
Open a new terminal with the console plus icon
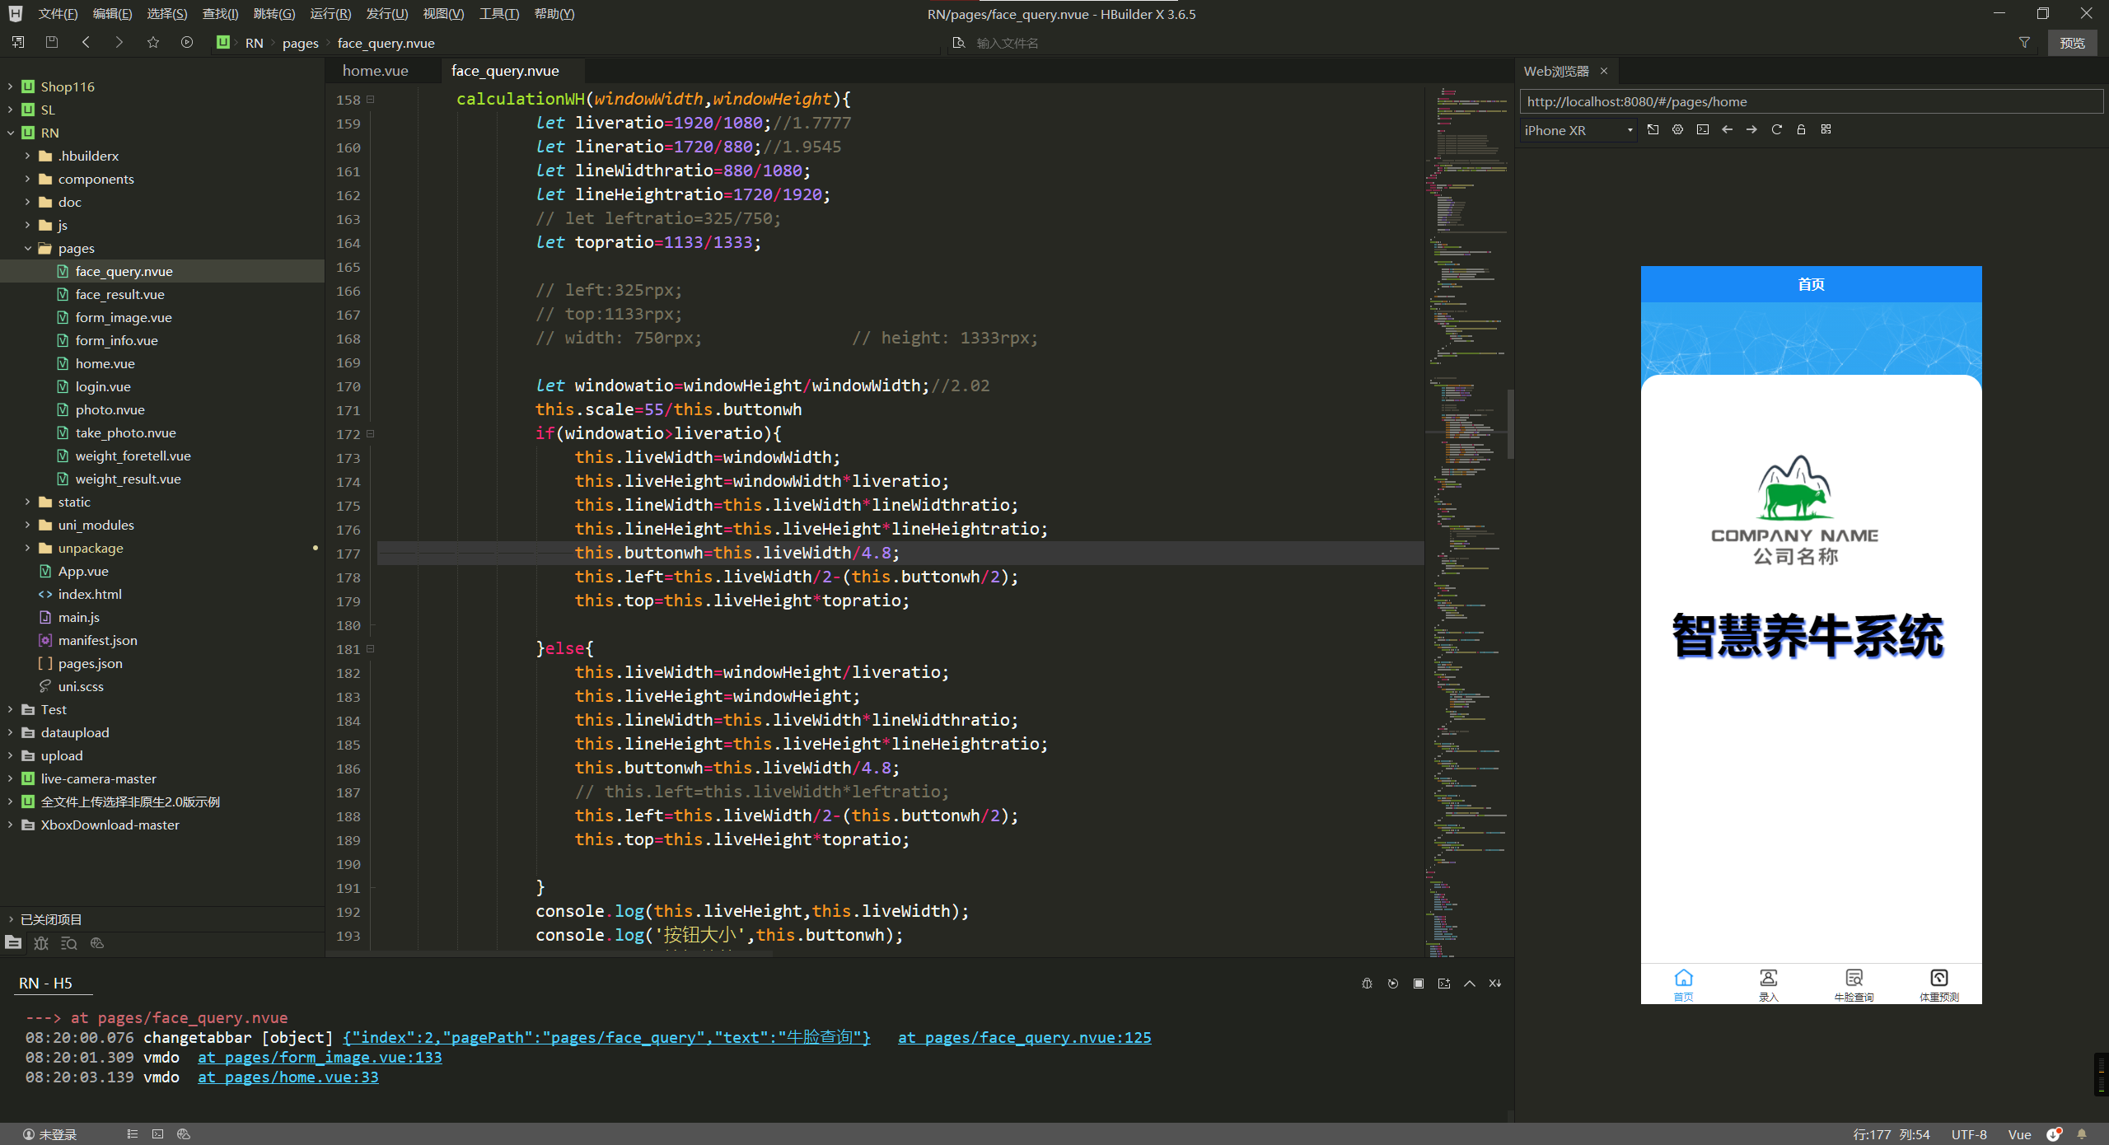(1443, 984)
